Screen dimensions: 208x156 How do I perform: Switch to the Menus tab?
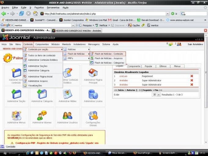(177, 66)
